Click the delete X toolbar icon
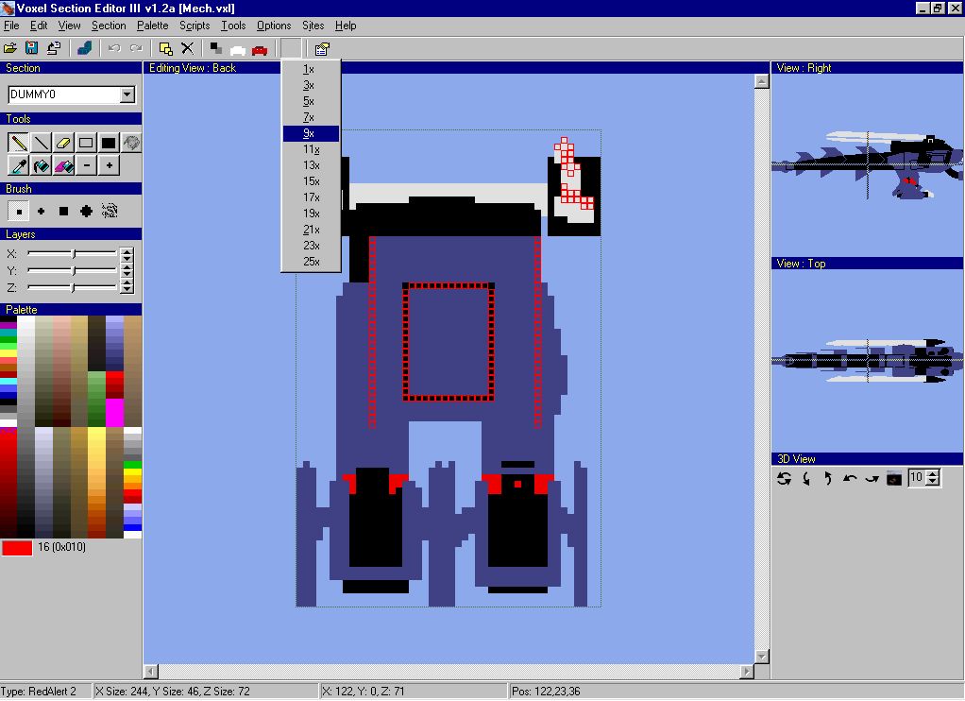This screenshot has height=701, width=965. click(x=187, y=48)
